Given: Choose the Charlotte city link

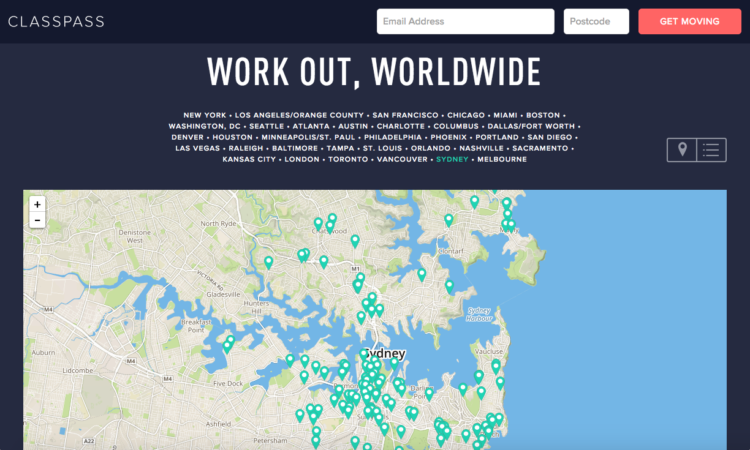Looking at the screenshot, I should point(401,126).
